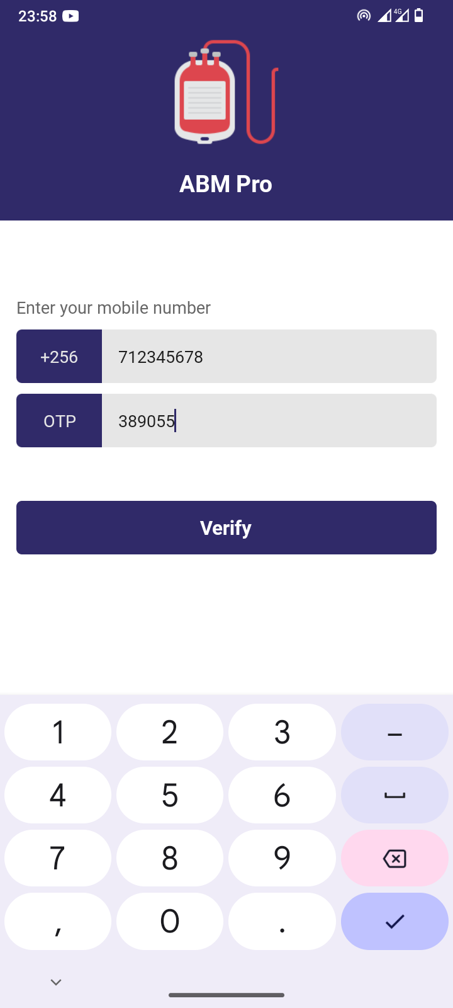This screenshot has width=453, height=1008.
Task: Click the Verify button
Action: 226,527
